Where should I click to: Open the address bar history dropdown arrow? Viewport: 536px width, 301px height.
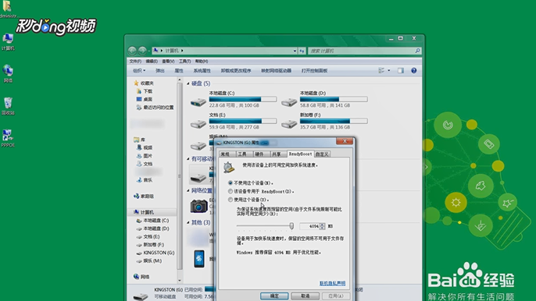(295, 51)
